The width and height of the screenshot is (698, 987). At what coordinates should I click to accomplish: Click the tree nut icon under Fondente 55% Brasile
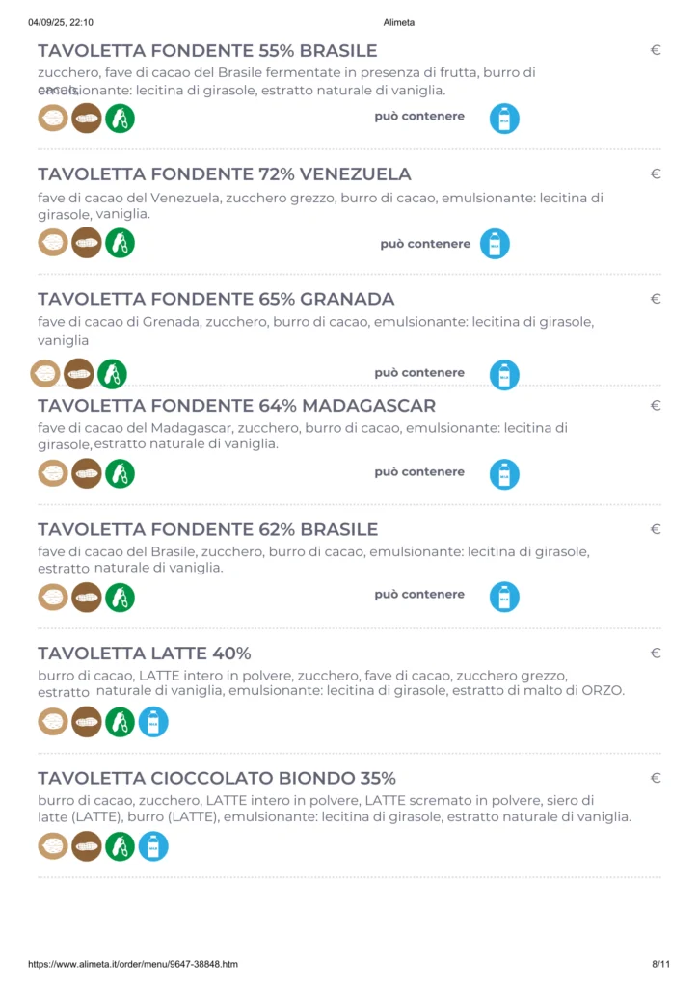coord(53,119)
